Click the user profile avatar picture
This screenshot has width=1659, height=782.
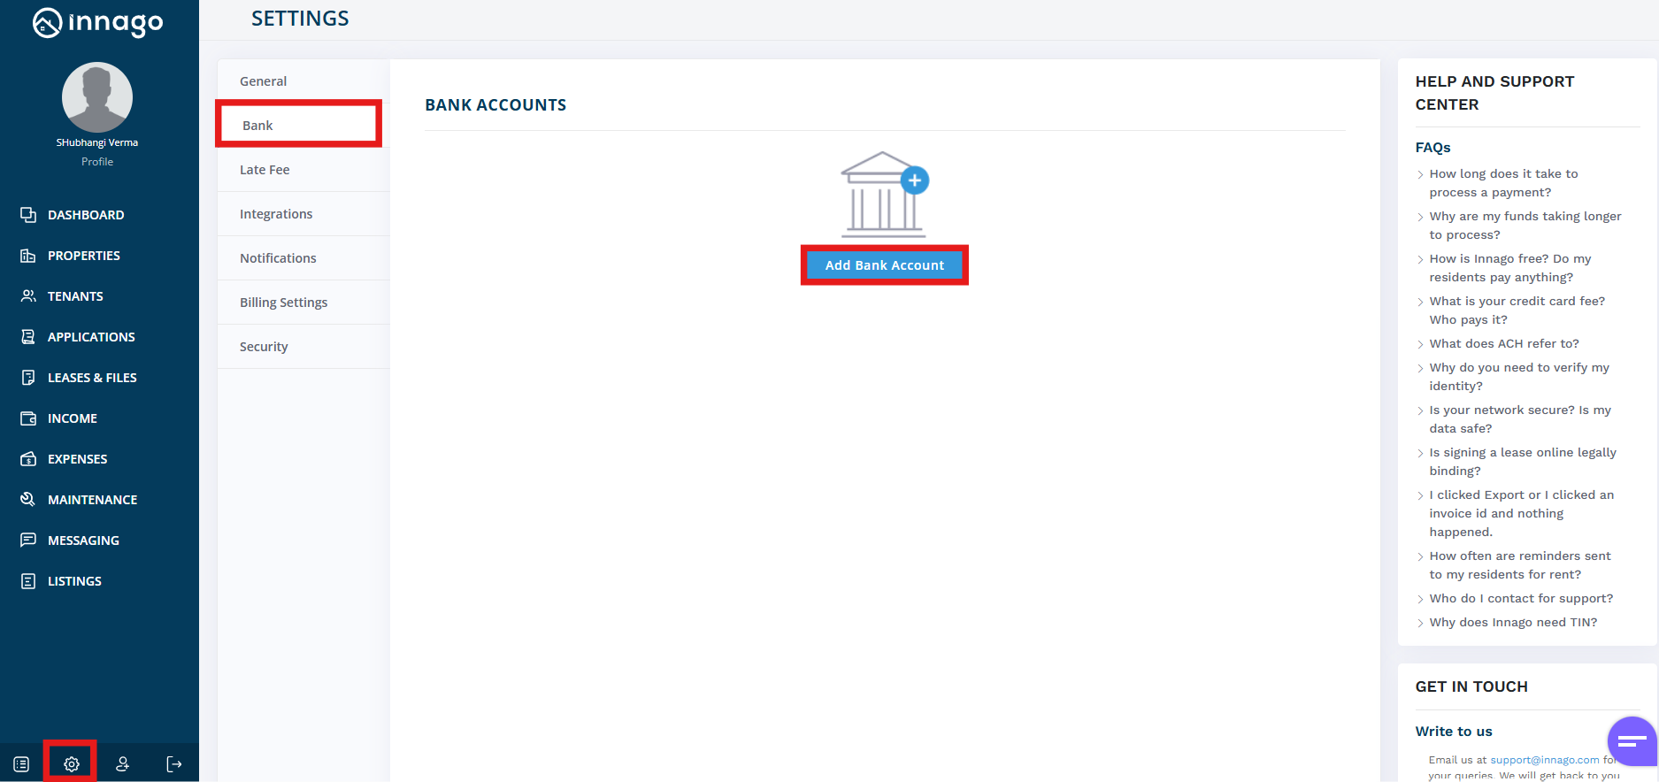[x=97, y=97]
